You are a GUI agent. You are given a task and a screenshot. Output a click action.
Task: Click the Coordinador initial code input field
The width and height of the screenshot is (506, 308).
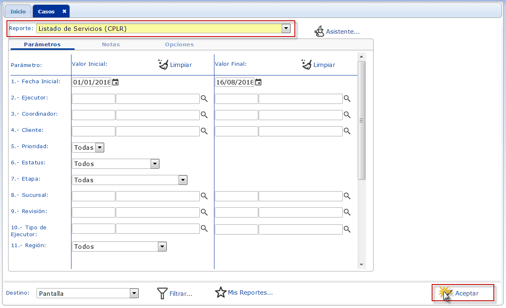click(x=93, y=115)
